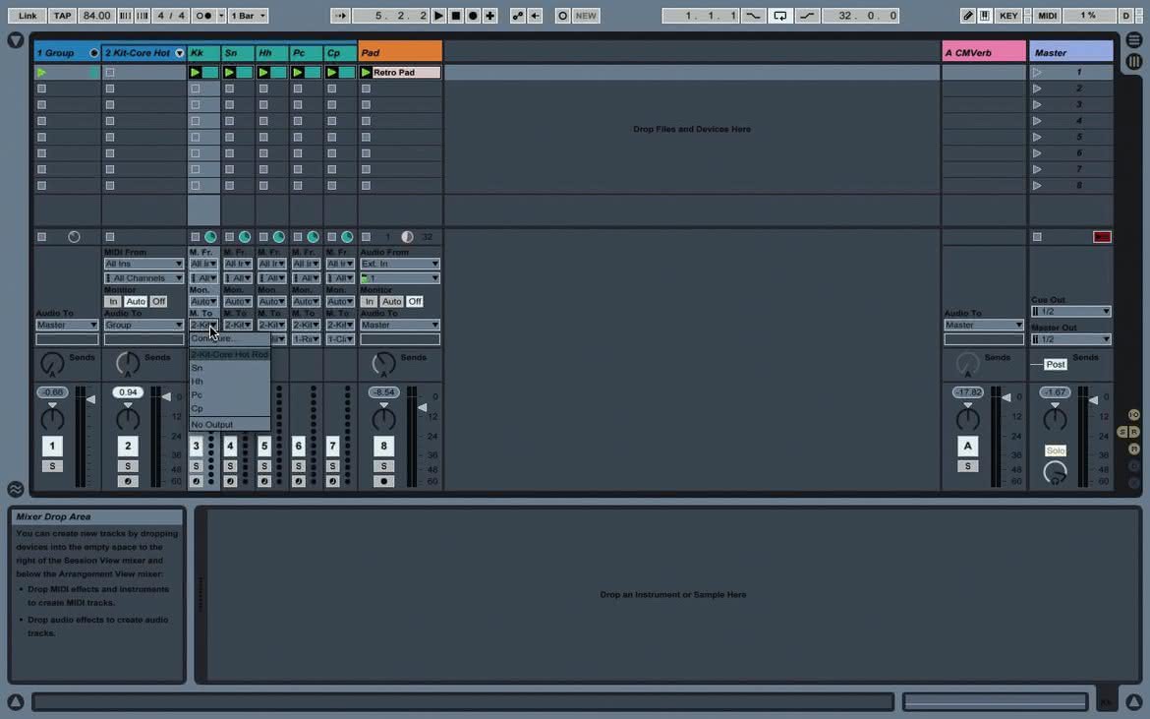Open the CMVerb Audio To Master dropdown
Image resolution: width=1150 pixels, height=719 pixels.
984,325
